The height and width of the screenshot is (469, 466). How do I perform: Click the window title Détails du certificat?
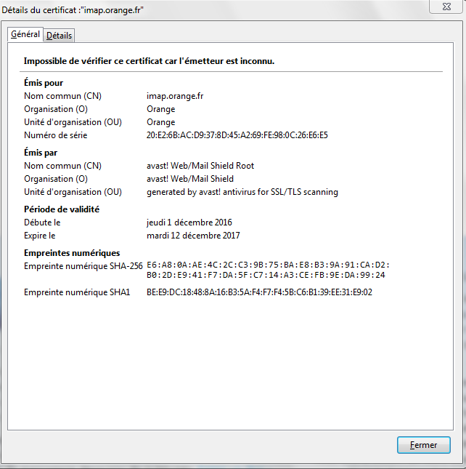coord(73,10)
